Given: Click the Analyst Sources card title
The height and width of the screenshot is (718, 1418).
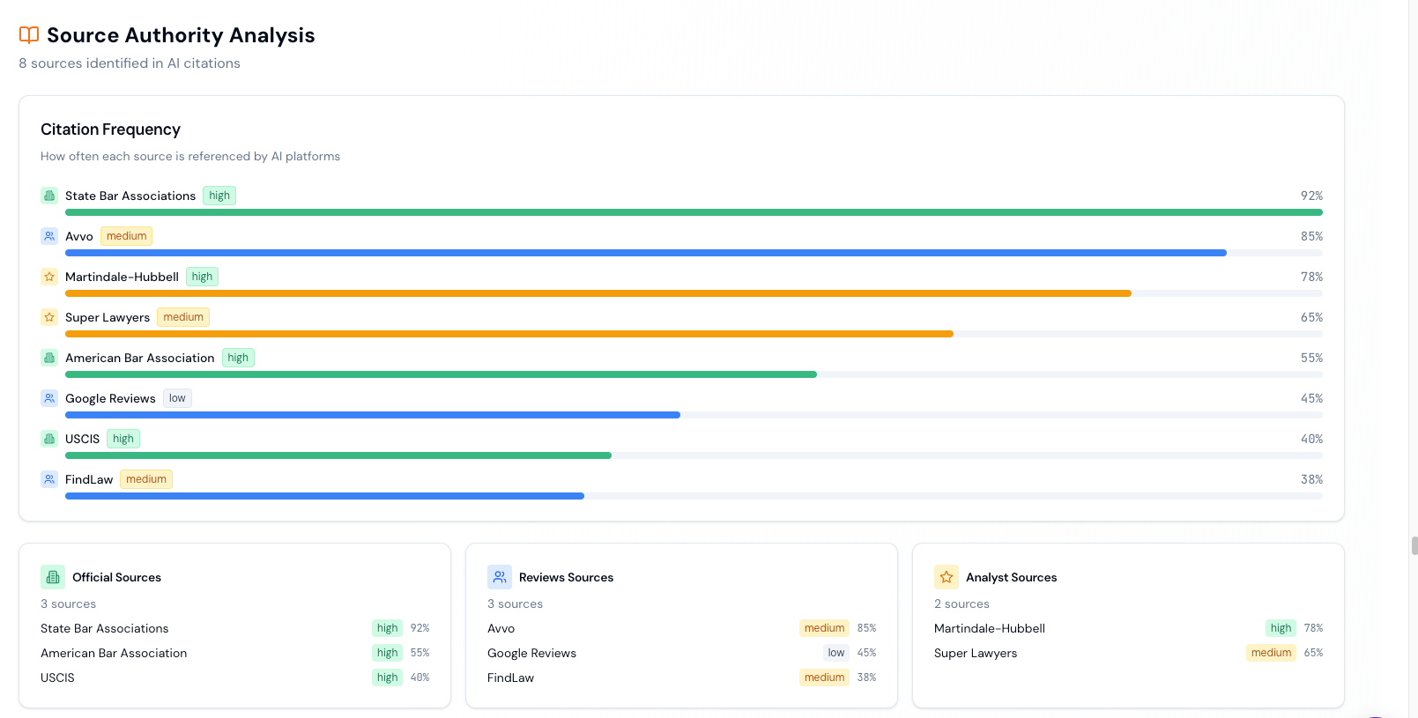Looking at the screenshot, I should pos(1011,577).
